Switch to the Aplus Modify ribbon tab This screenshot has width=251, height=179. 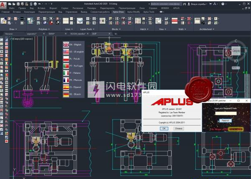pos(134,12)
